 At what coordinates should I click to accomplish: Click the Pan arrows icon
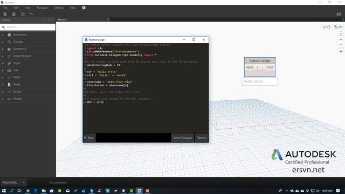pyautogui.click(x=341, y=52)
